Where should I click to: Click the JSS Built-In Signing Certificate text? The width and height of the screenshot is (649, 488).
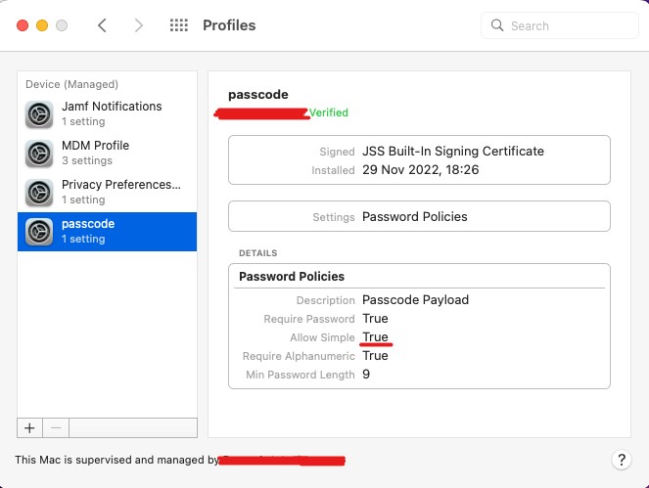(453, 152)
